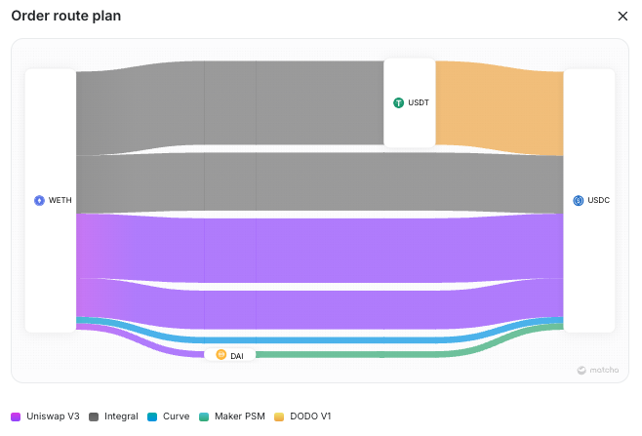Click the Order route plan heading
642x436 pixels.
click(x=66, y=17)
